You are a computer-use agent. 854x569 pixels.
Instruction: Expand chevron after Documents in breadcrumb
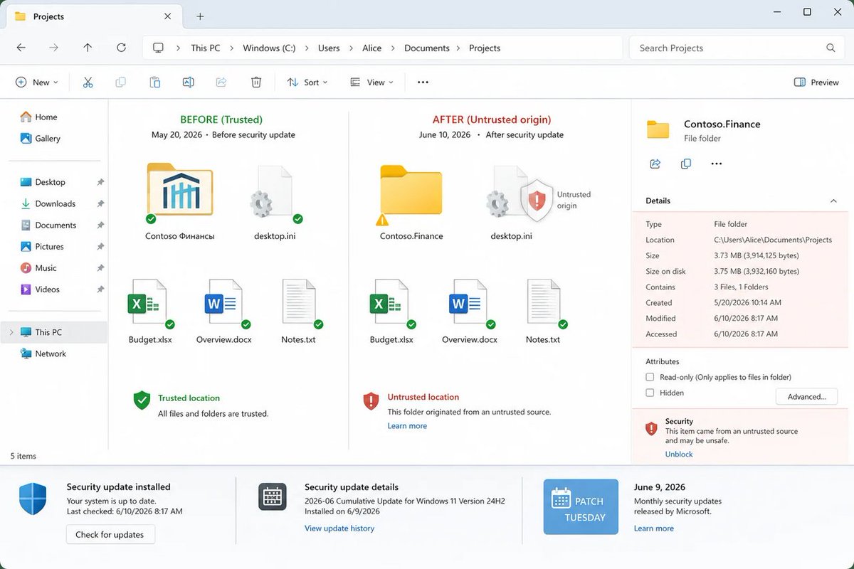coord(459,48)
